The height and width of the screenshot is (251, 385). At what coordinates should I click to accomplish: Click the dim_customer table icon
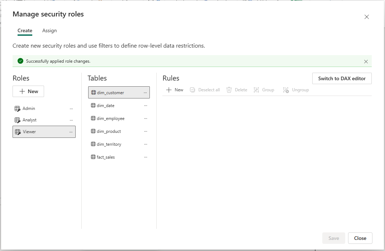[x=94, y=92]
